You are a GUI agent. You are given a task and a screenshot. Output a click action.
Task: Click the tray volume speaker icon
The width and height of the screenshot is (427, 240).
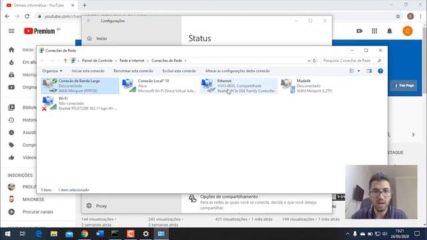click(x=384, y=234)
